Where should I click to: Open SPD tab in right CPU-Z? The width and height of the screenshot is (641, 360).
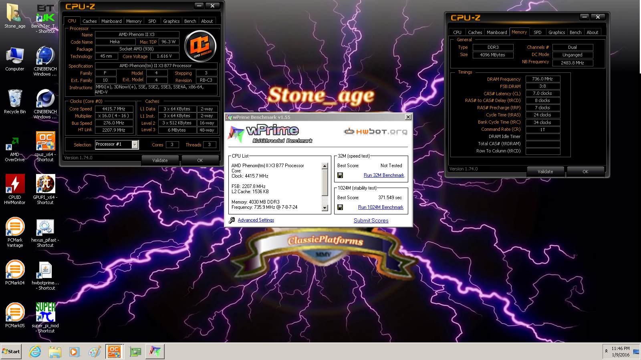click(538, 32)
